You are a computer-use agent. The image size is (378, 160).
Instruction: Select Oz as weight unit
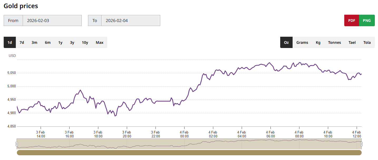click(286, 42)
